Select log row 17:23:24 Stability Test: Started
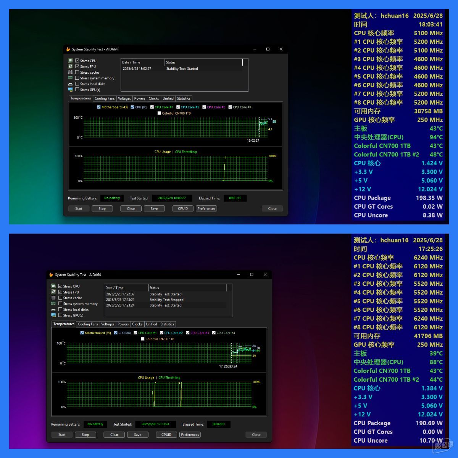458x458 pixels. (x=165, y=305)
